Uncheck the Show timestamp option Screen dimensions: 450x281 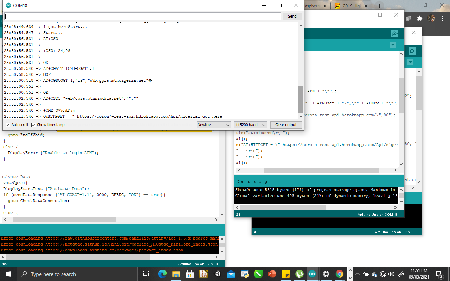(x=33, y=124)
